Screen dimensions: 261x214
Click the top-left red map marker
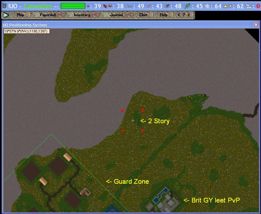click(123, 111)
